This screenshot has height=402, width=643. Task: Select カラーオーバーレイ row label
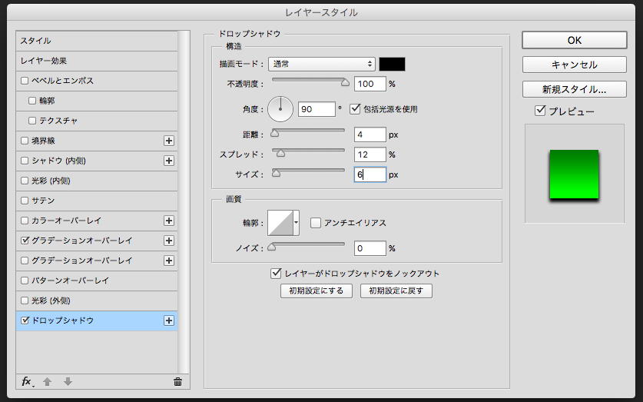pos(66,221)
